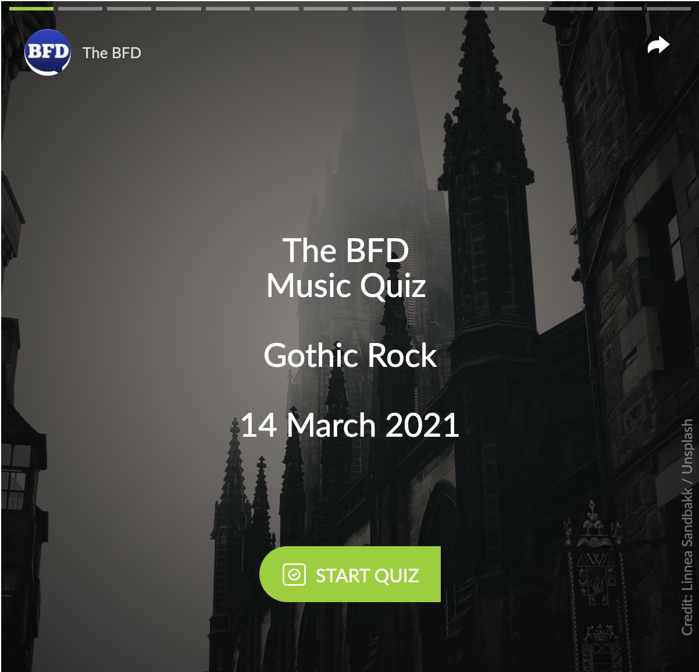Jump to the fifth progress segment
The image size is (699, 672).
227,9
